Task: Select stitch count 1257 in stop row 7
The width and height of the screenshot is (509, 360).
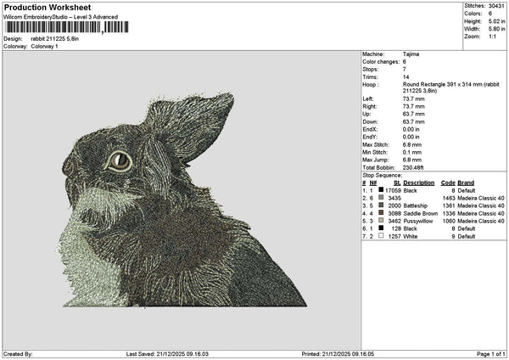Action: [x=394, y=236]
